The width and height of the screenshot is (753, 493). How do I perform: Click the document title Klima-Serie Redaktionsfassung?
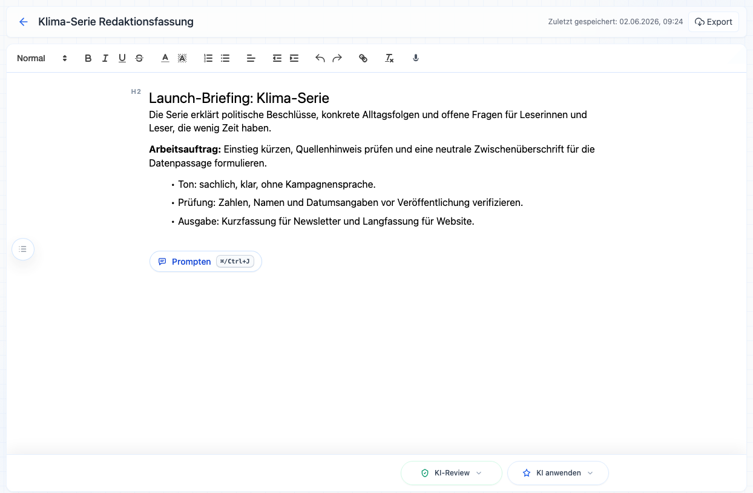116,22
